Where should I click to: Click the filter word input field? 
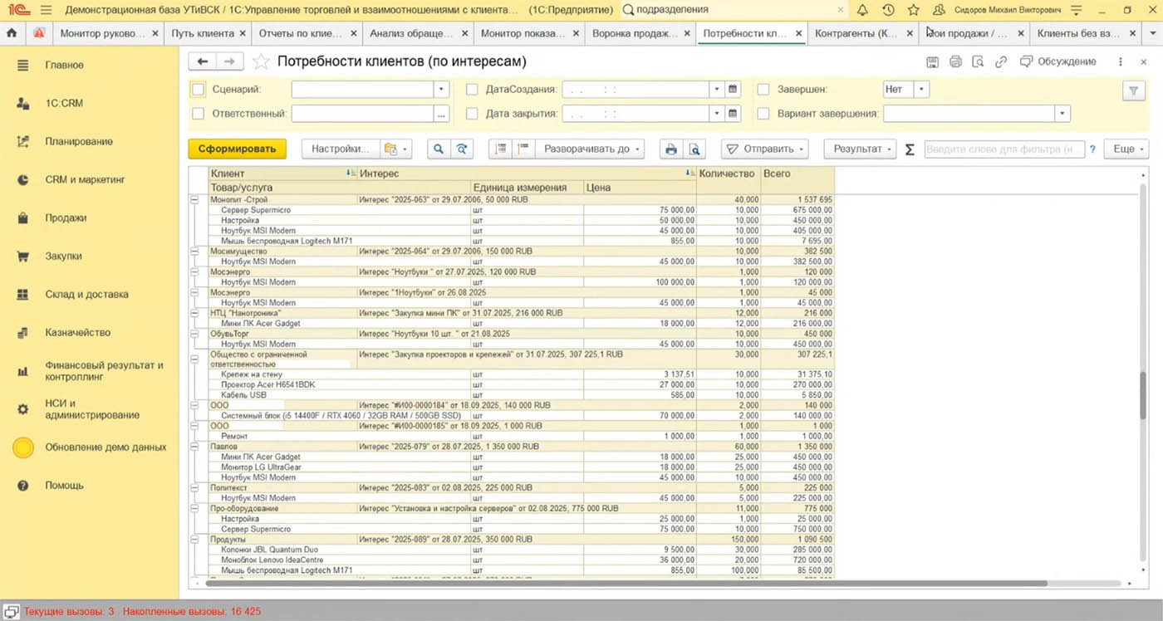point(1004,149)
